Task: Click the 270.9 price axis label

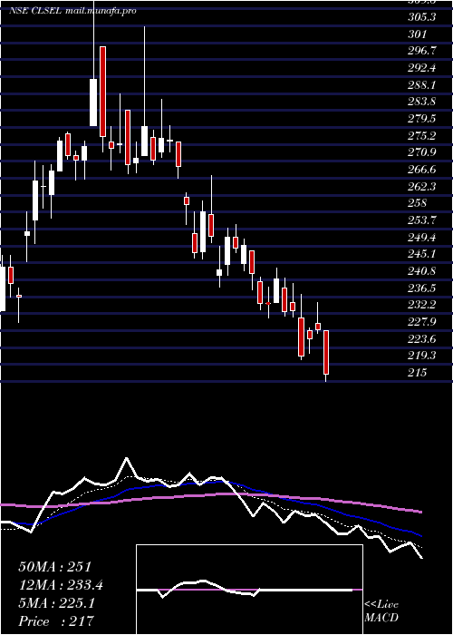Action: 423,152
